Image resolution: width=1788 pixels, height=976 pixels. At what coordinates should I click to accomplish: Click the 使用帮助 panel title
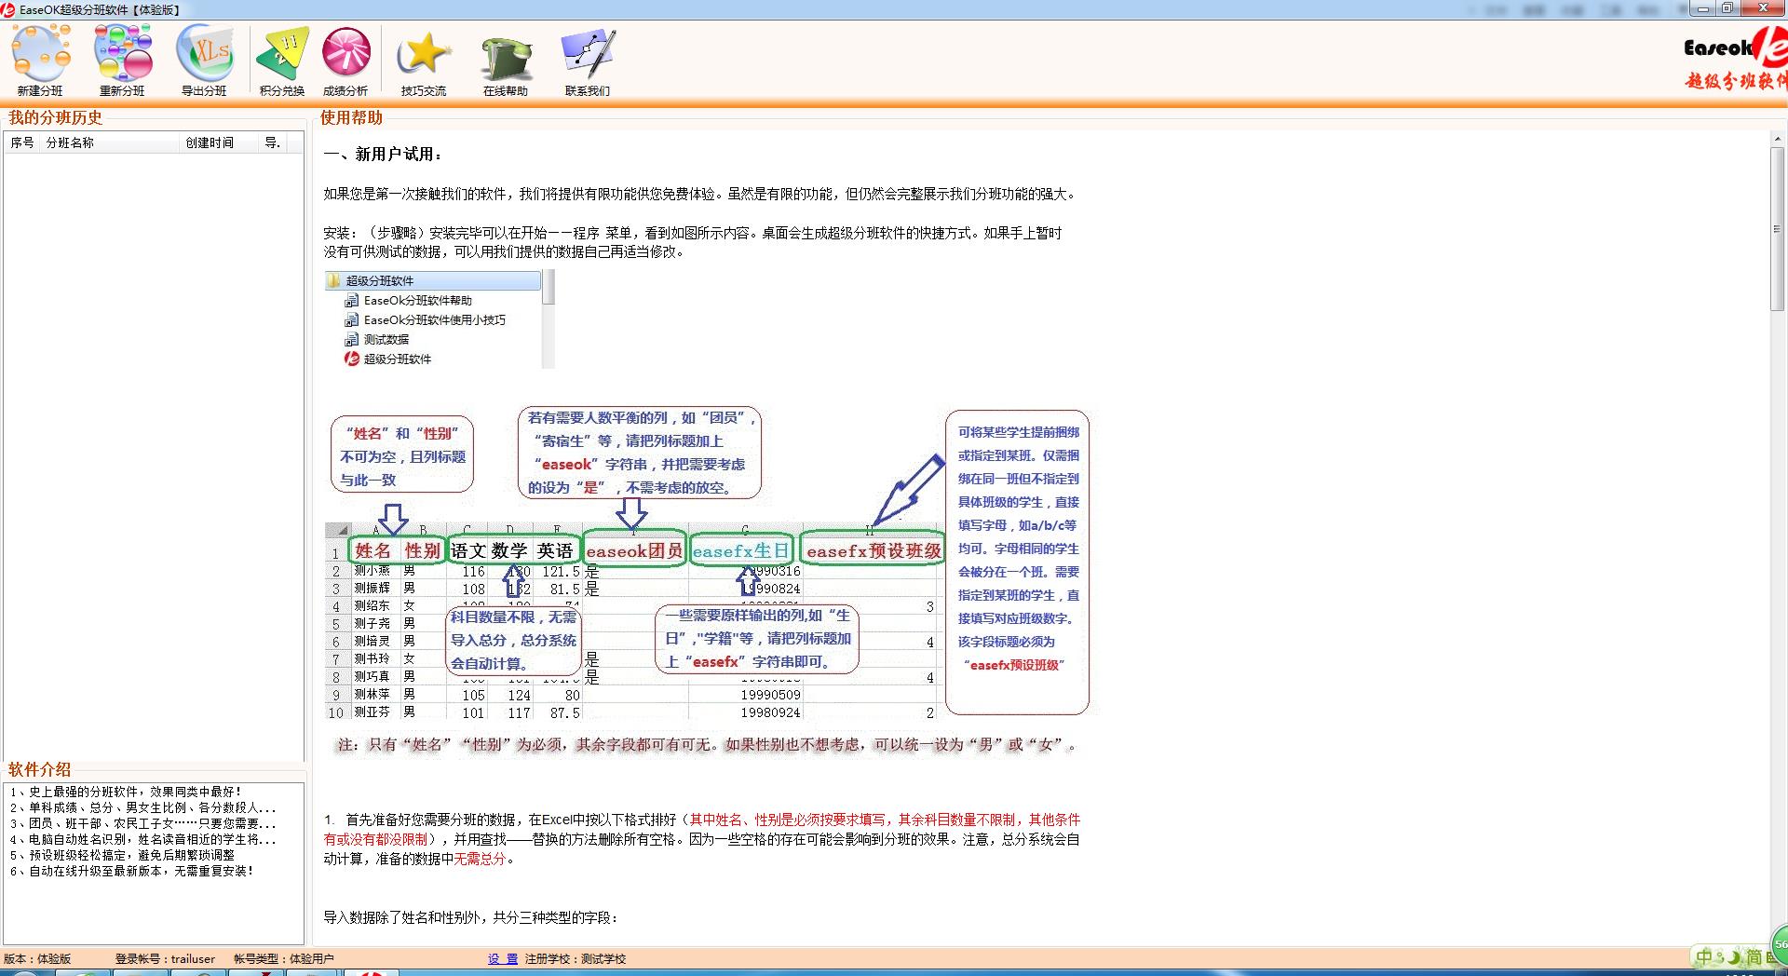(x=351, y=117)
